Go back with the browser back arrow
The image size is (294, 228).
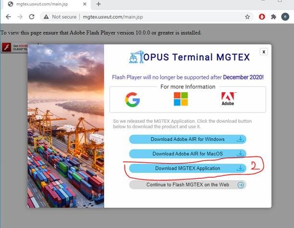coord(9,17)
